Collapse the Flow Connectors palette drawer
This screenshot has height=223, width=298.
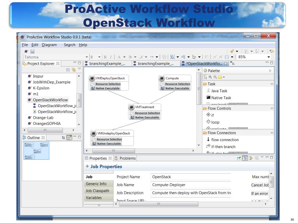click(272, 133)
